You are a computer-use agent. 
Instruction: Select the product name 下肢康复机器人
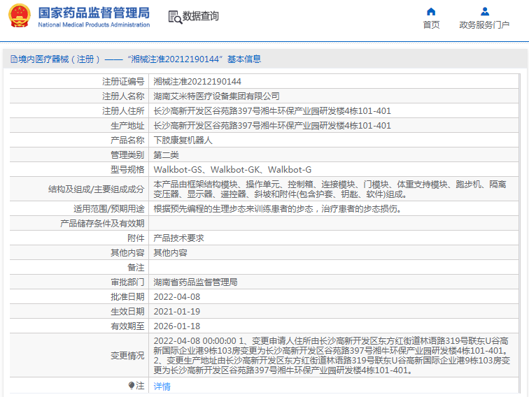tap(183, 140)
